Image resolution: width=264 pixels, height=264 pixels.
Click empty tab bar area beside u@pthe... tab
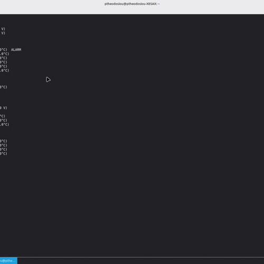pos(141,261)
